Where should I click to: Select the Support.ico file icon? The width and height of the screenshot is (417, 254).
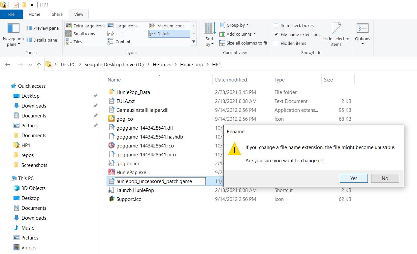click(111, 199)
